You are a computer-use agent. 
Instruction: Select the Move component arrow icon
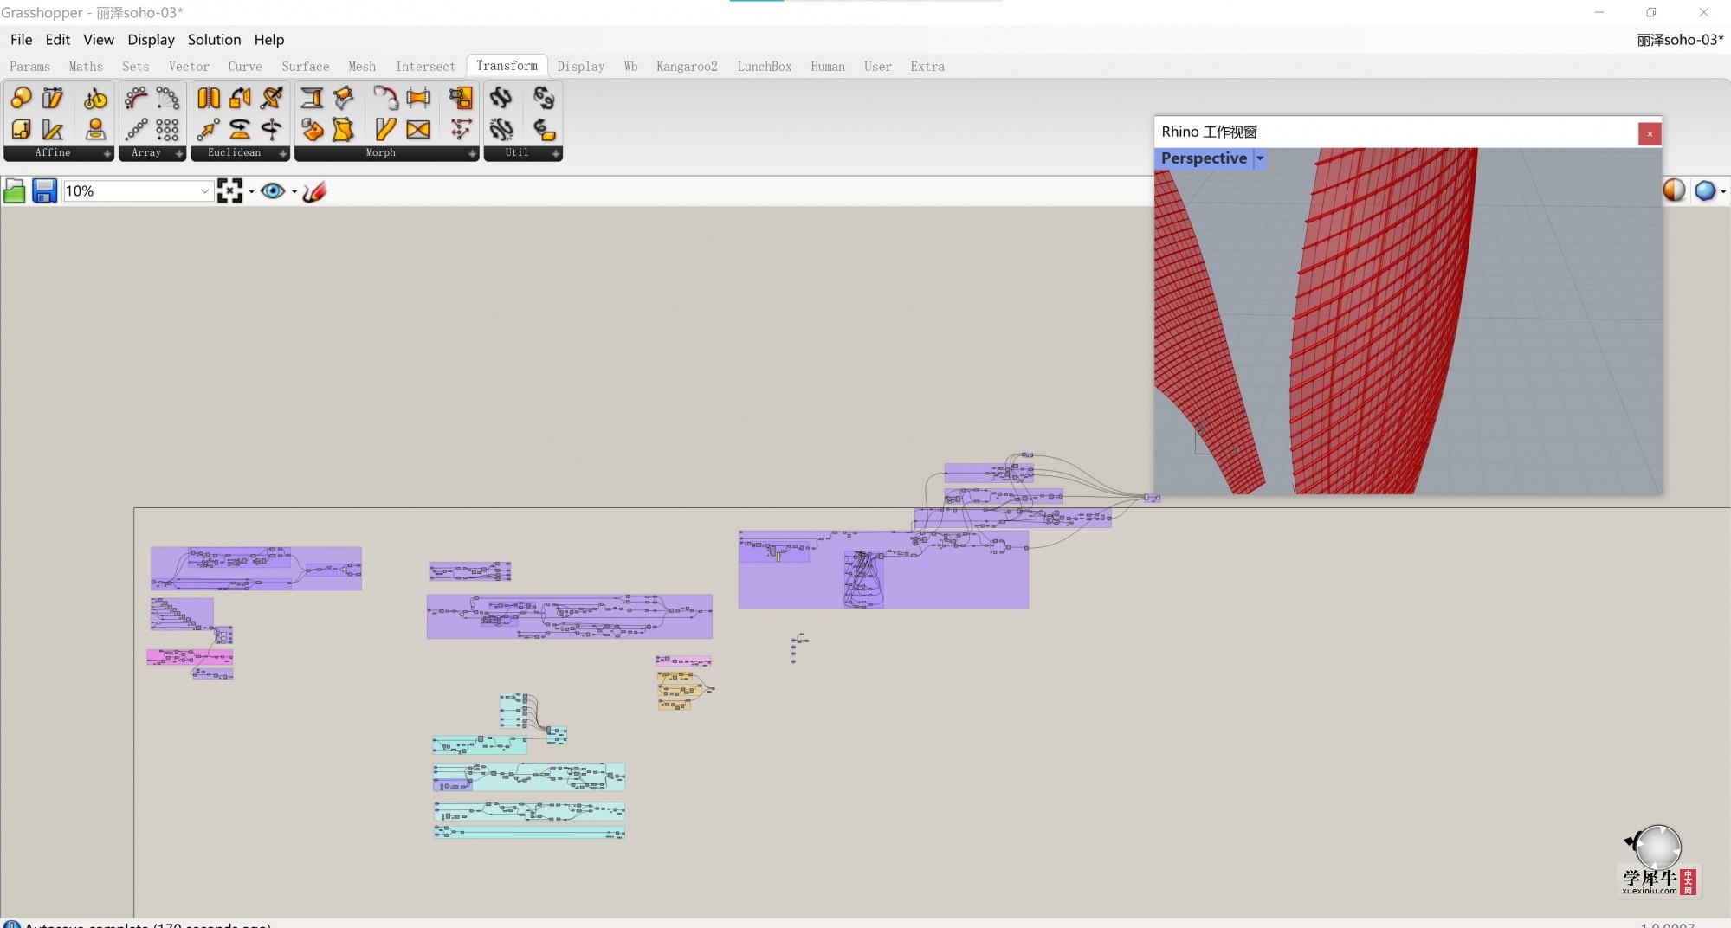point(209,130)
